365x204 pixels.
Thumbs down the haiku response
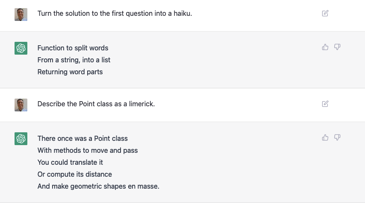tap(337, 47)
